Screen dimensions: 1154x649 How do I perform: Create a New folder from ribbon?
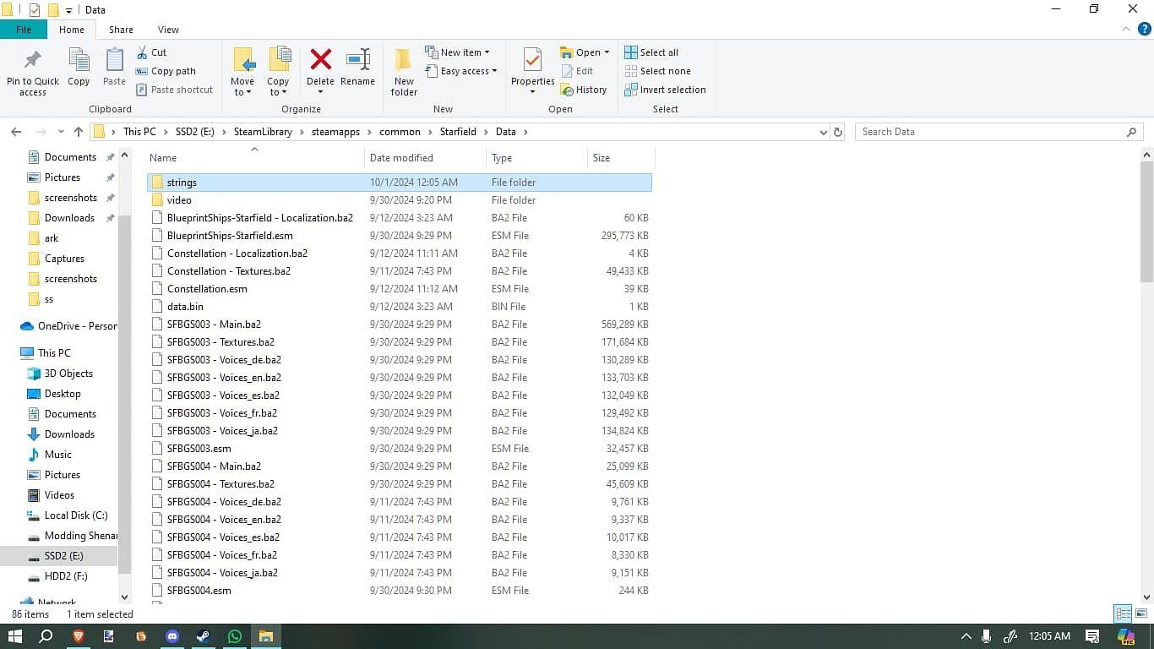point(404,71)
